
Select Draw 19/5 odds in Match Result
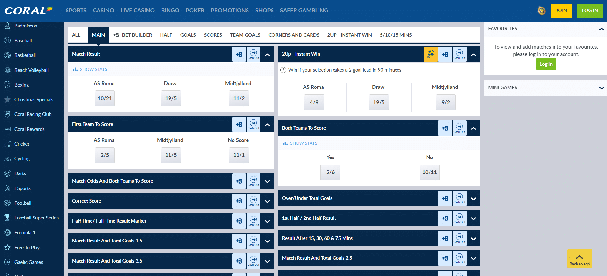click(171, 98)
